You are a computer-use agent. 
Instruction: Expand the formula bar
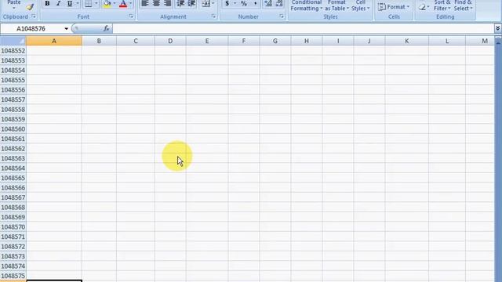(497, 28)
